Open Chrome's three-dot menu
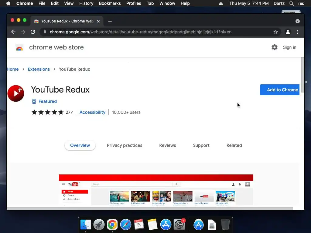 (298, 32)
